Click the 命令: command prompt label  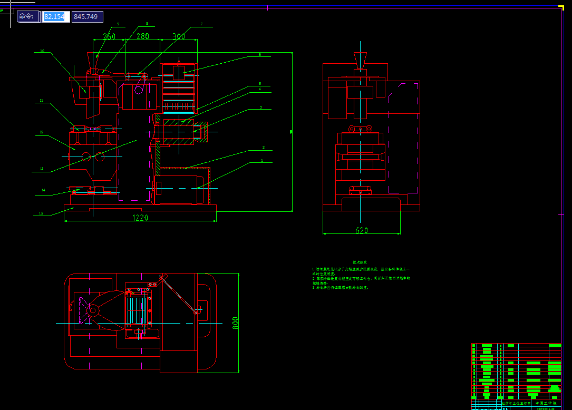pyautogui.click(x=27, y=16)
